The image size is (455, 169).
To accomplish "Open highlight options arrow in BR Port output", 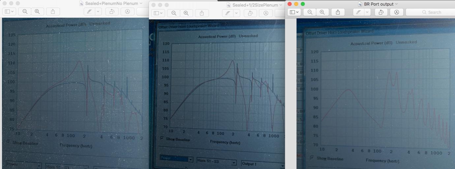I will pos(367,12).
